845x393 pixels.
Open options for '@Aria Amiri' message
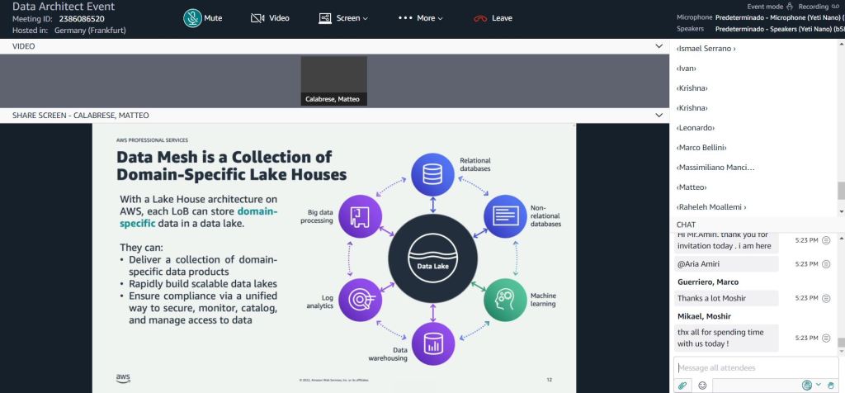pos(826,263)
